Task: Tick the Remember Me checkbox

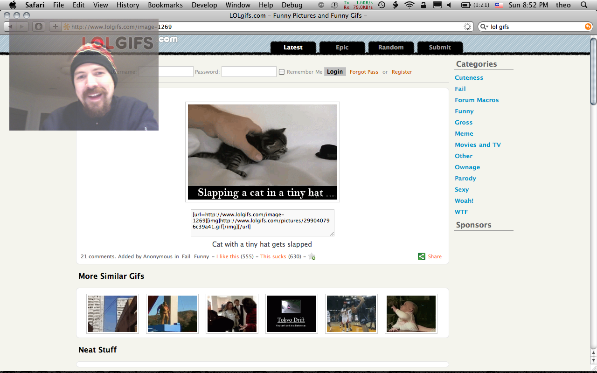Action: click(282, 72)
